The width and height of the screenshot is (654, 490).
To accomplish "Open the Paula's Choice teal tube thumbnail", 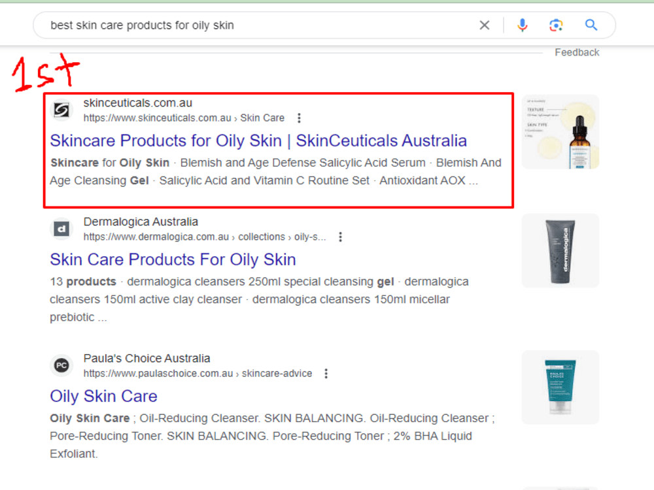I will coord(560,387).
